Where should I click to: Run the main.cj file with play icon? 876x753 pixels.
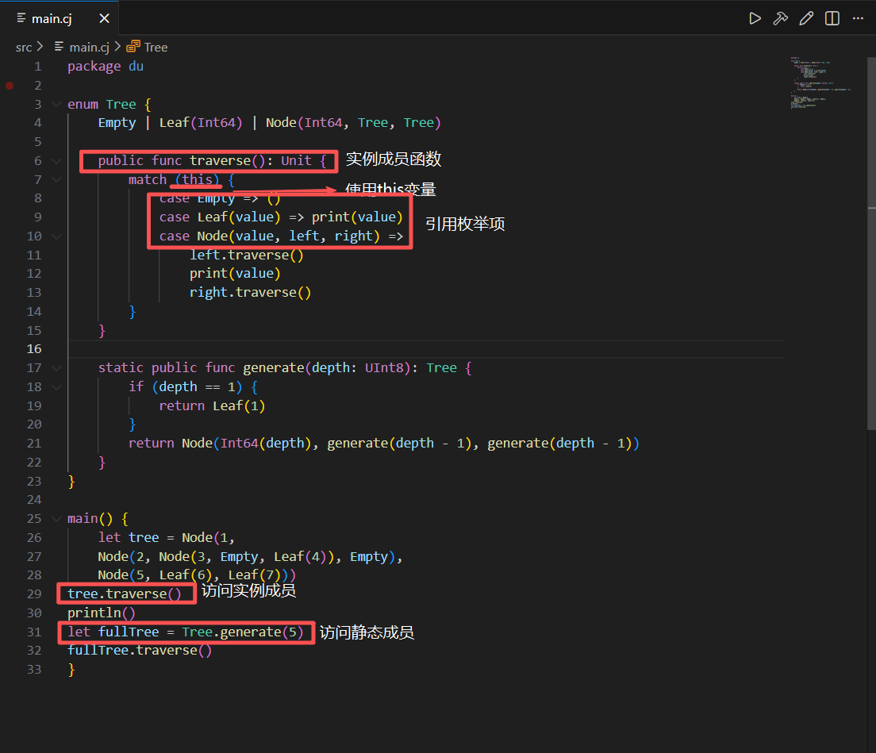click(x=755, y=18)
